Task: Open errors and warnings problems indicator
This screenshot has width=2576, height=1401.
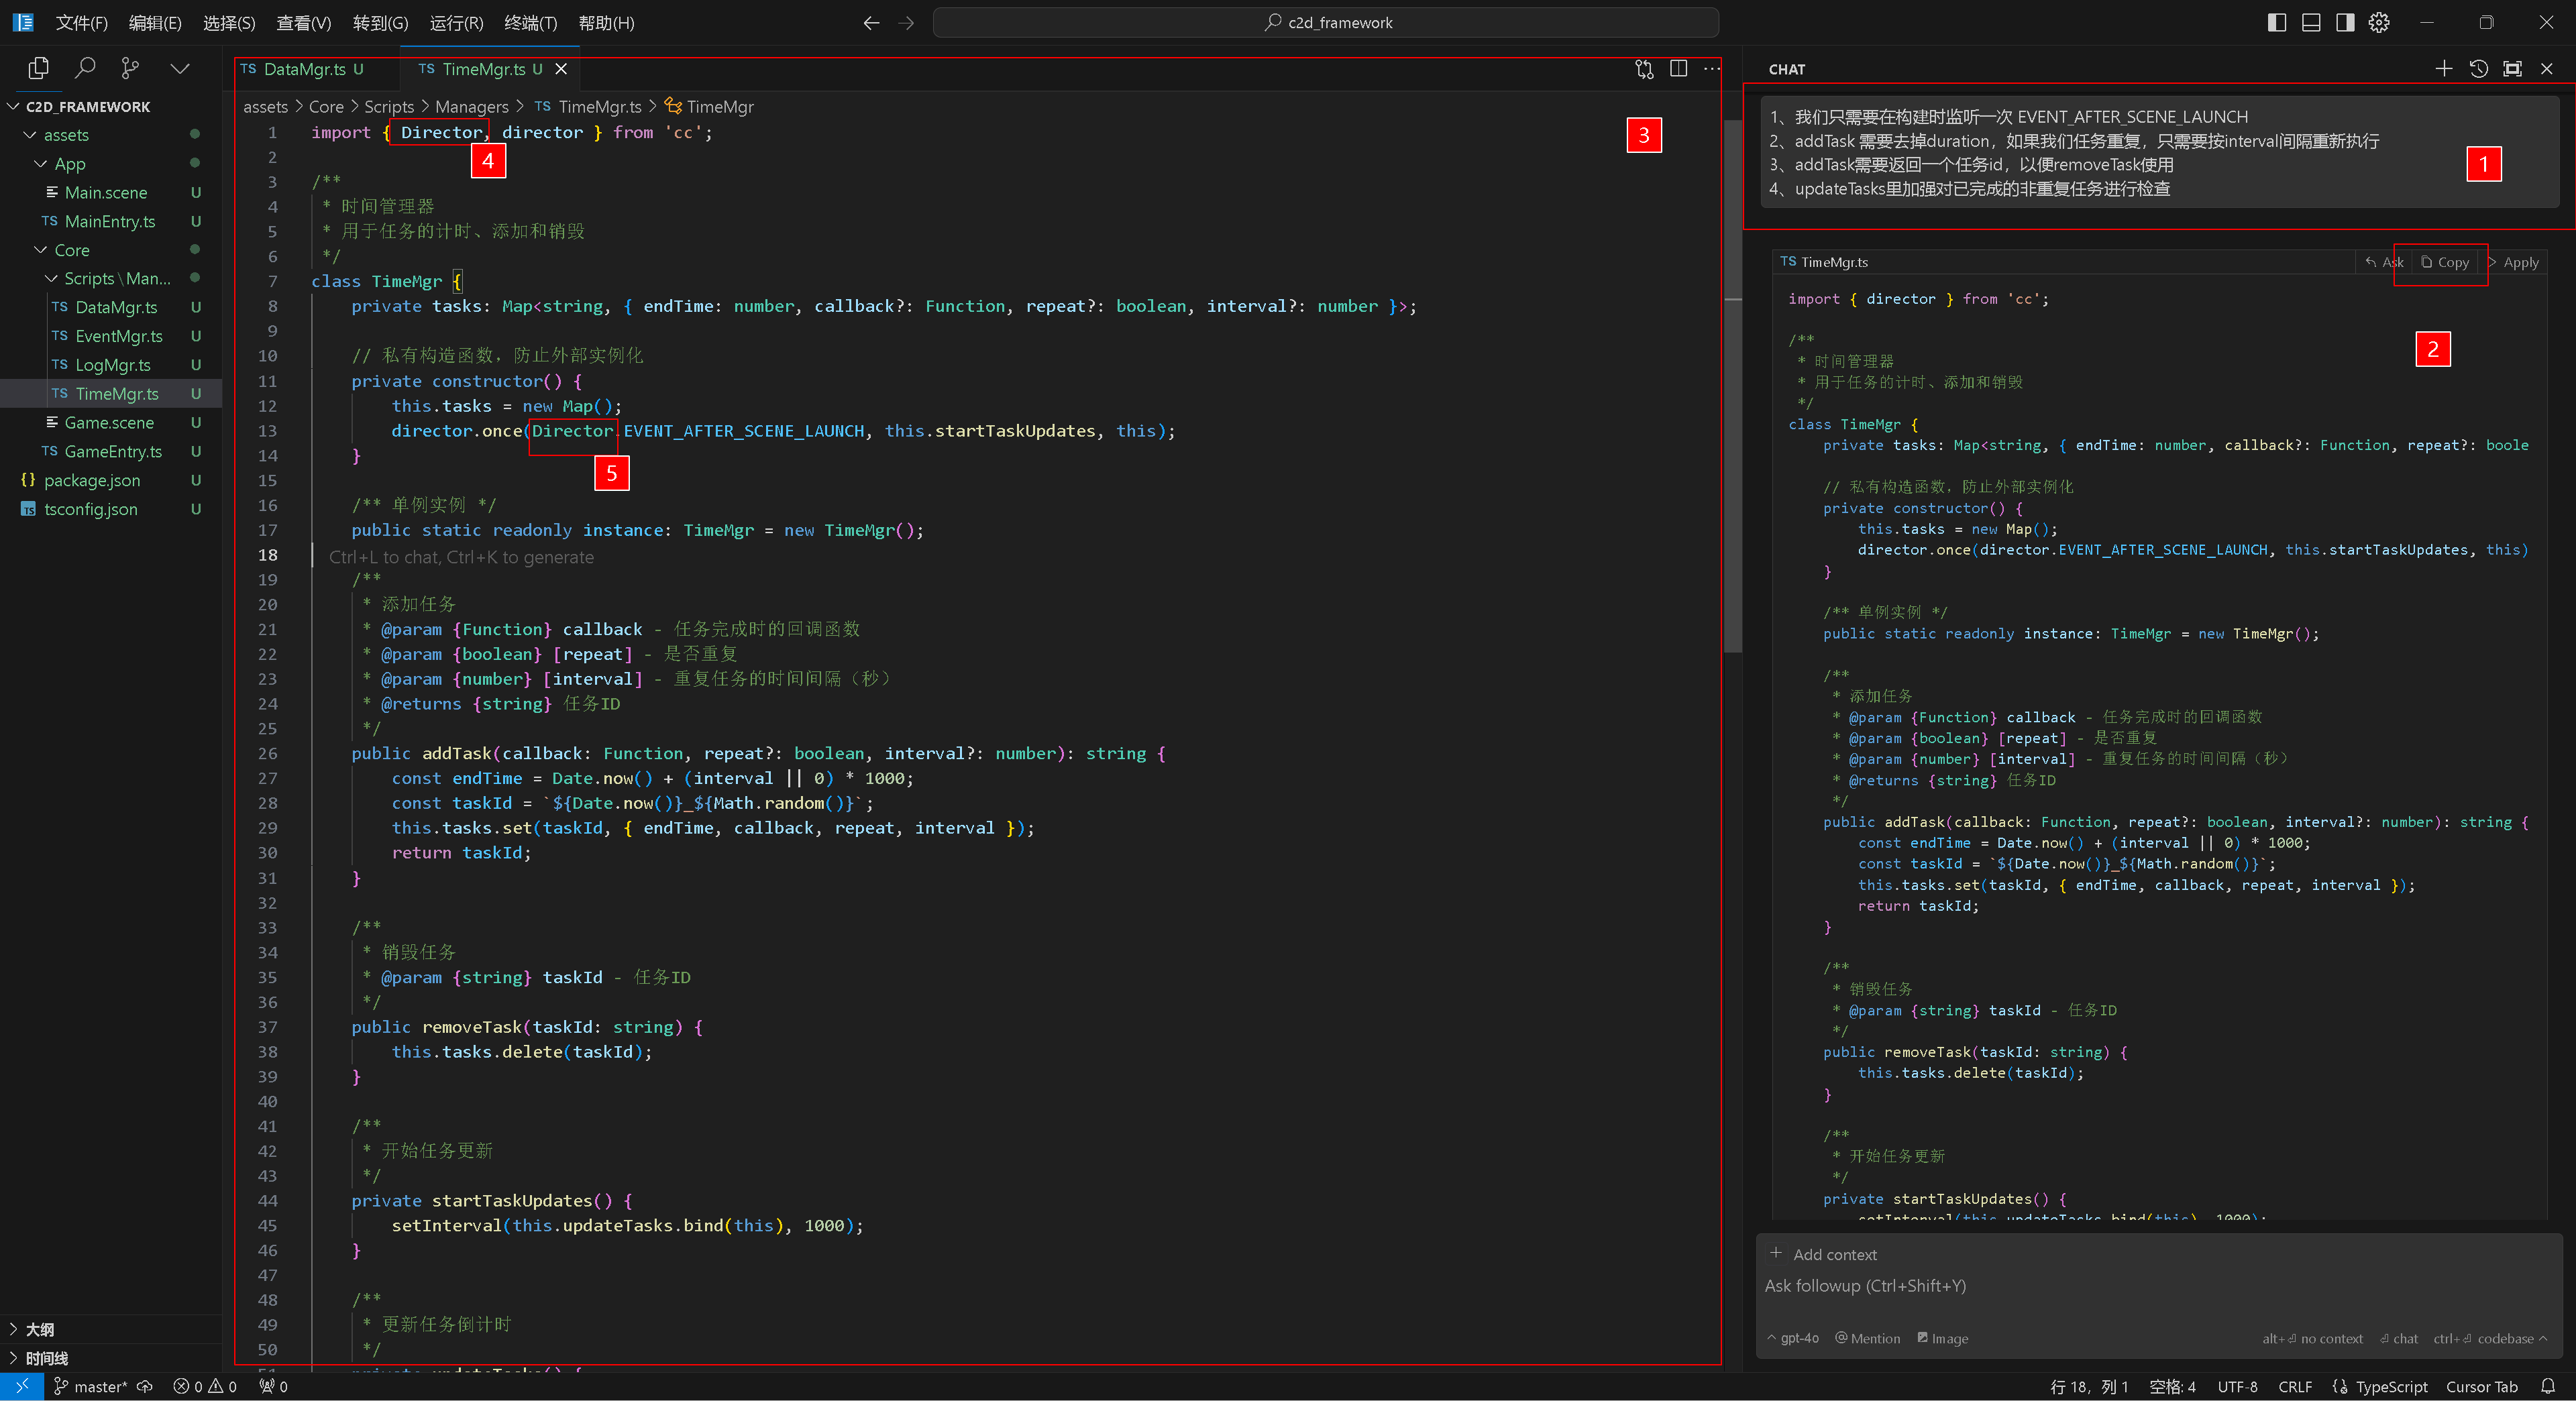Action: pyautogui.click(x=205, y=1386)
